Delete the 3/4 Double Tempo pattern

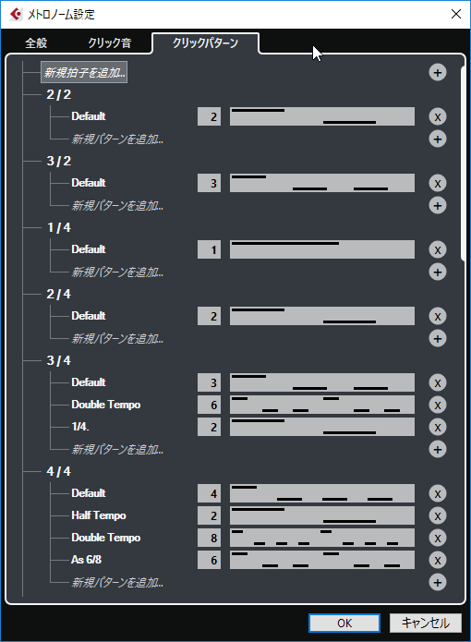coord(438,405)
